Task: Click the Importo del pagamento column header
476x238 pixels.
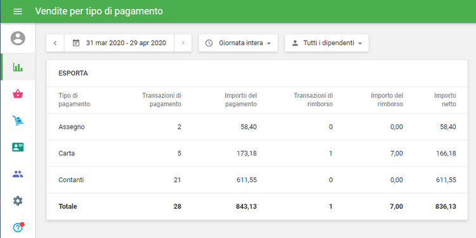Action: point(241,100)
